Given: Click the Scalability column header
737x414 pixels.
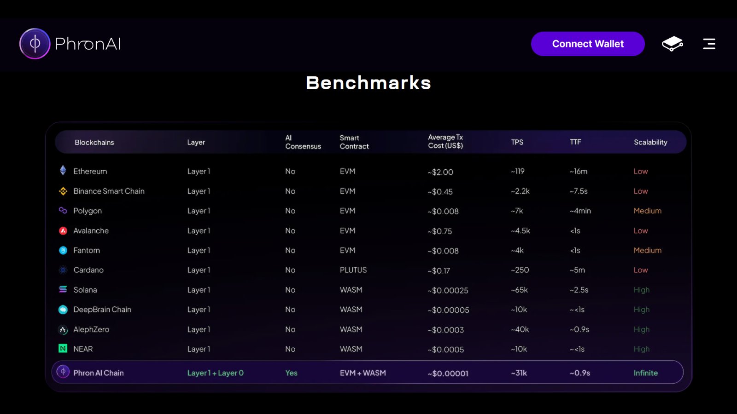Looking at the screenshot, I should click(x=650, y=142).
